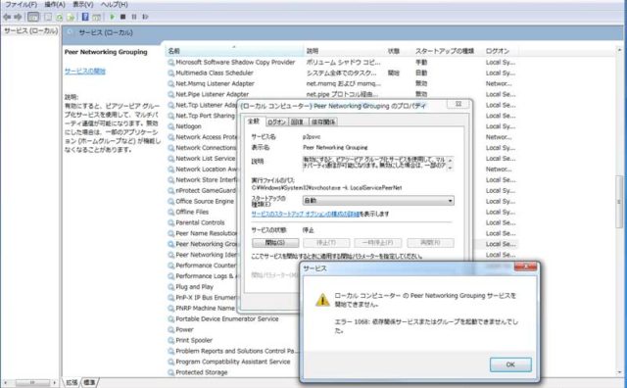Click the gear icon beside Netlogon
The image size is (627, 388).
click(x=171, y=126)
